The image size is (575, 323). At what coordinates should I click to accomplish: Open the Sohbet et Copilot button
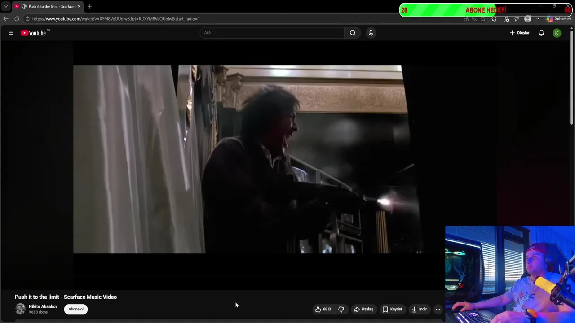click(558, 19)
